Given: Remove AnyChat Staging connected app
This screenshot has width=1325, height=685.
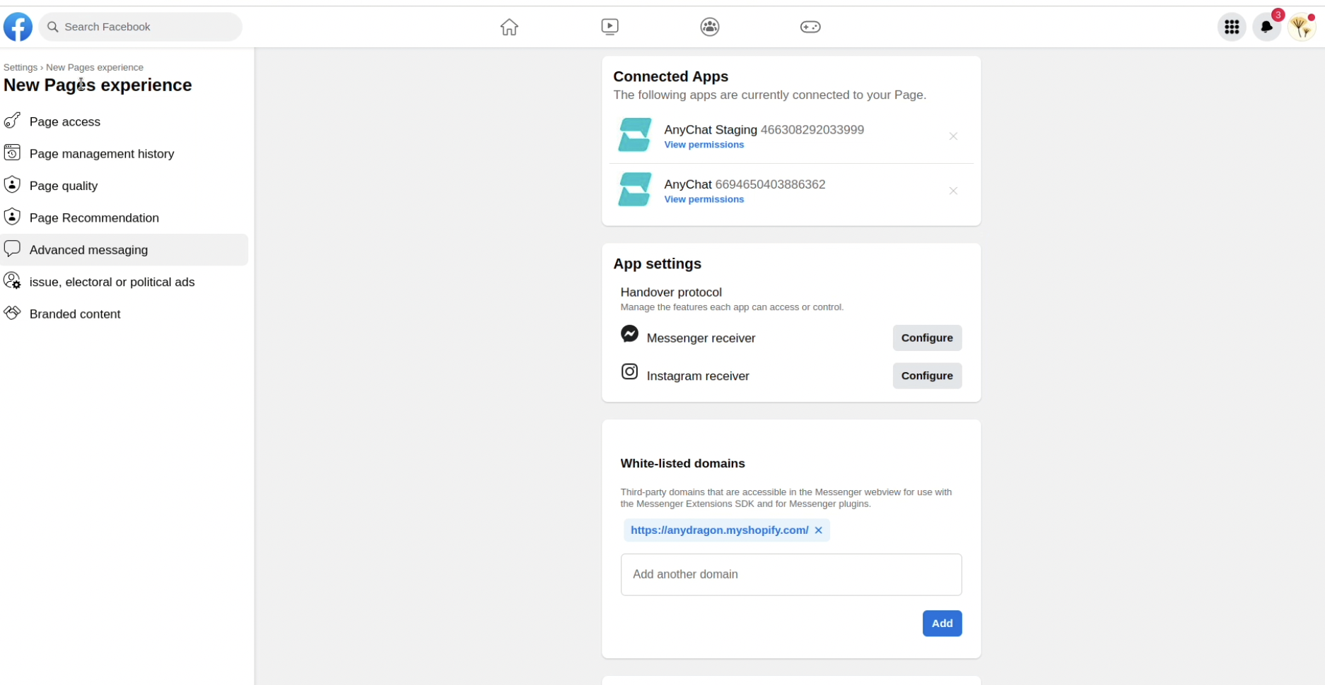Looking at the screenshot, I should (x=953, y=136).
